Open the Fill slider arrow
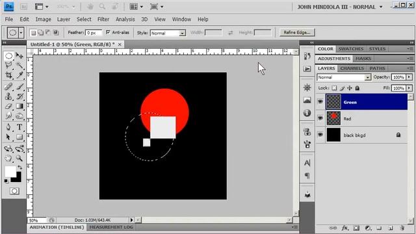The image size is (416, 234). pos(409,88)
